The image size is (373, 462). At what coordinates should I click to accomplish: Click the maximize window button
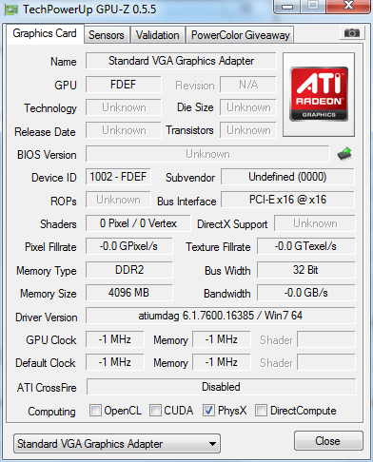click(x=313, y=6)
